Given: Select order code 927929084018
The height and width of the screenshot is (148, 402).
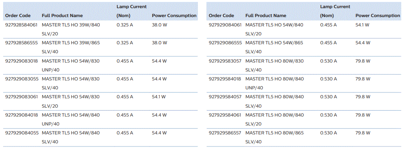Looking at the screenshot, I should point(21,115).
